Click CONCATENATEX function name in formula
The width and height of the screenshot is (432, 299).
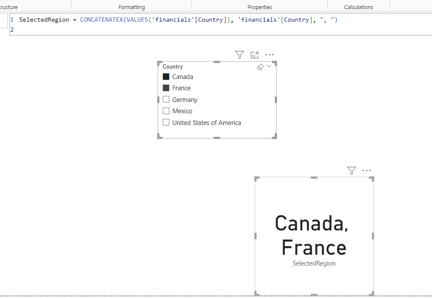point(102,20)
